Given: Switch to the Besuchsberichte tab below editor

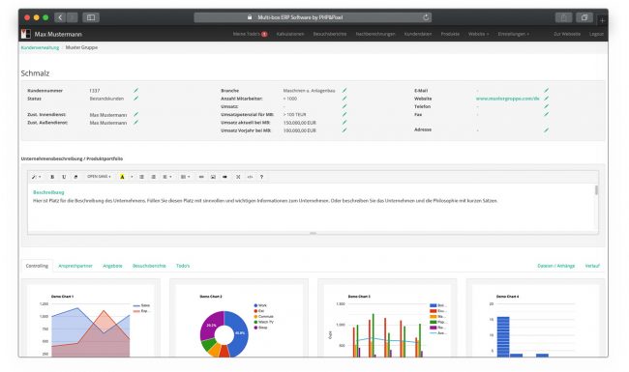Looking at the screenshot, I should 149,266.
